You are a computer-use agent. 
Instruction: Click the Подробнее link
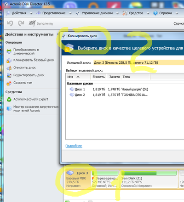pyautogui.click(x=74, y=146)
